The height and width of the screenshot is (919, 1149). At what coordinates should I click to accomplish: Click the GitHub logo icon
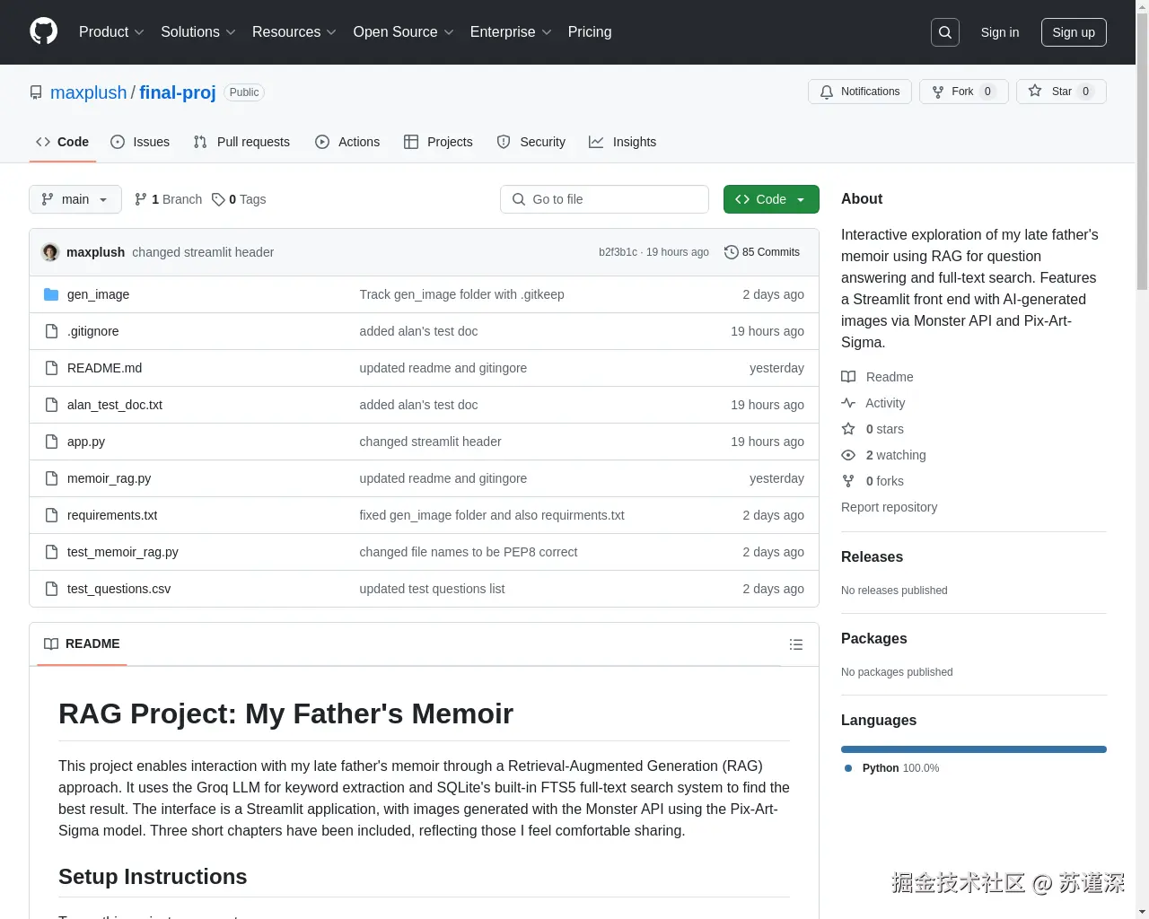tap(43, 31)
